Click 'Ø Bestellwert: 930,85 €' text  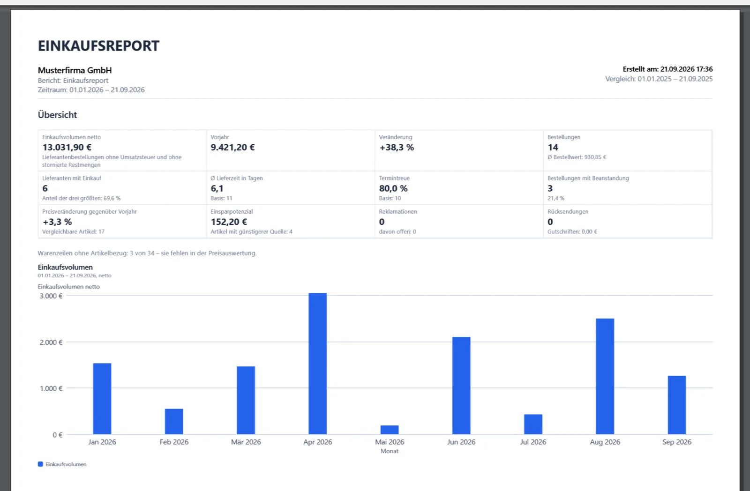[x=577, y=157]
